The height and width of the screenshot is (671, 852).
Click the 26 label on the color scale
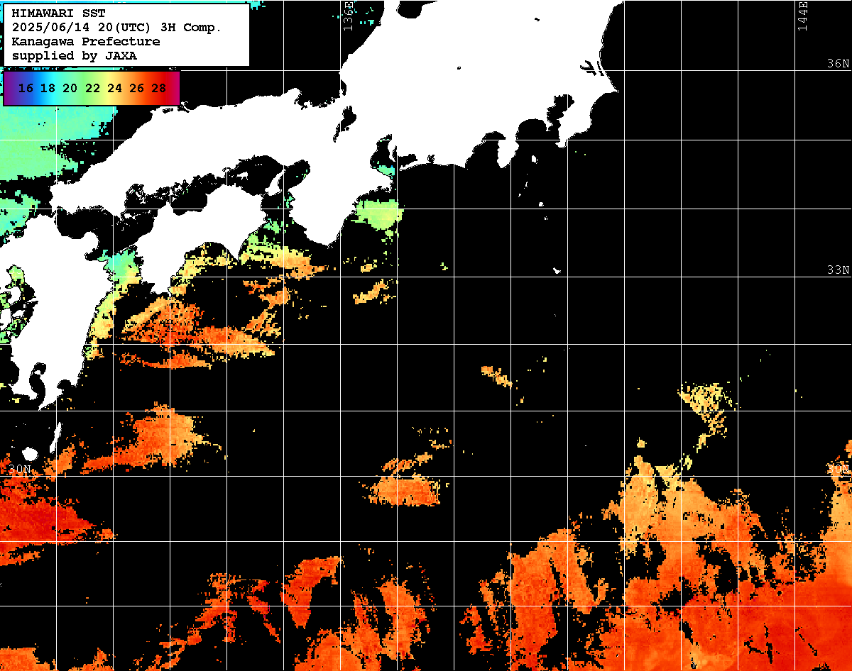point(137,89)
